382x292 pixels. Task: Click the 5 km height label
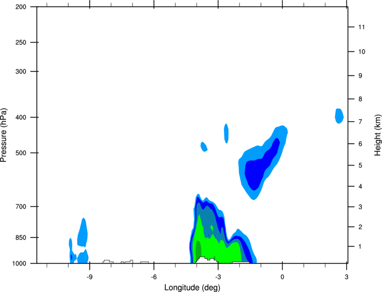click(360, 166)
